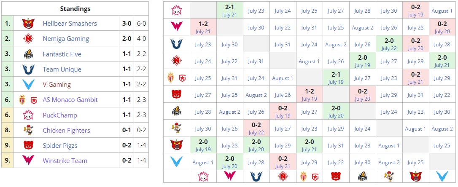Click Hellbear Smashers logo in Standings table
Viewport: 458px width, 187px height.
click(x=29, y=24)
